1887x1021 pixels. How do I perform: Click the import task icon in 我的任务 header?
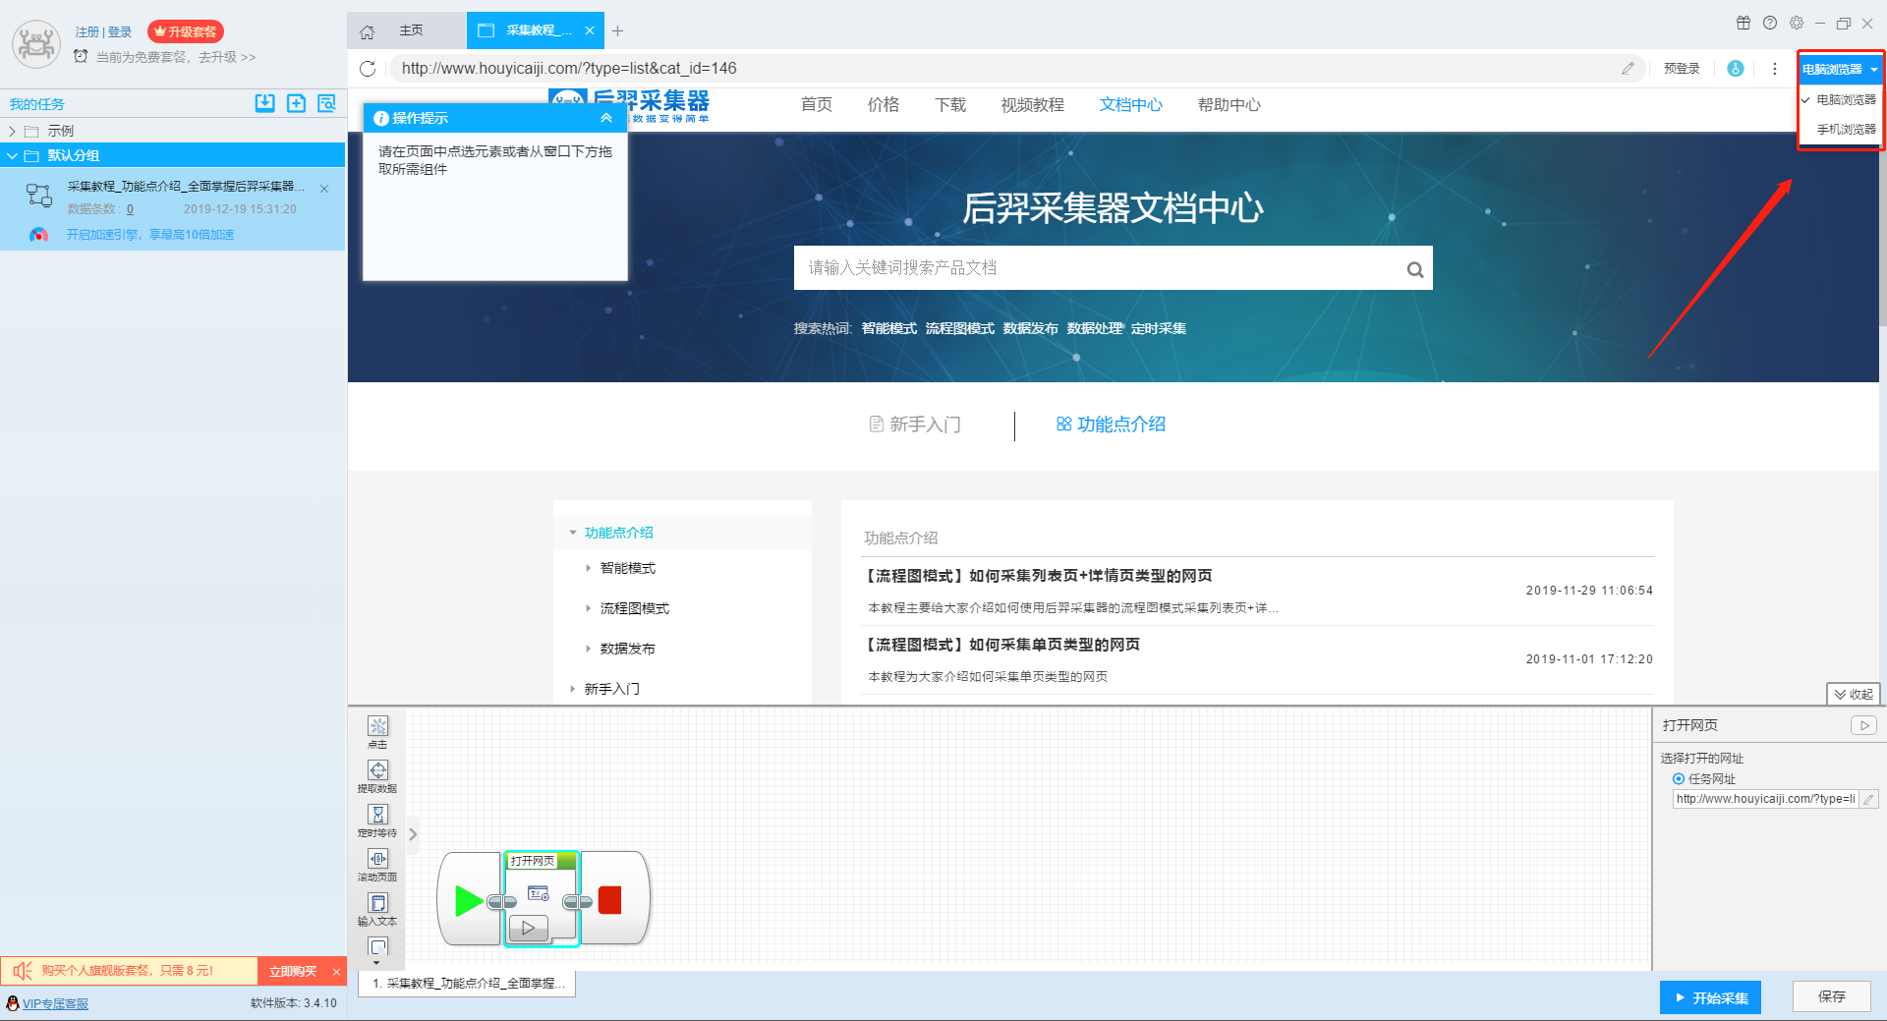coord(265,103)
